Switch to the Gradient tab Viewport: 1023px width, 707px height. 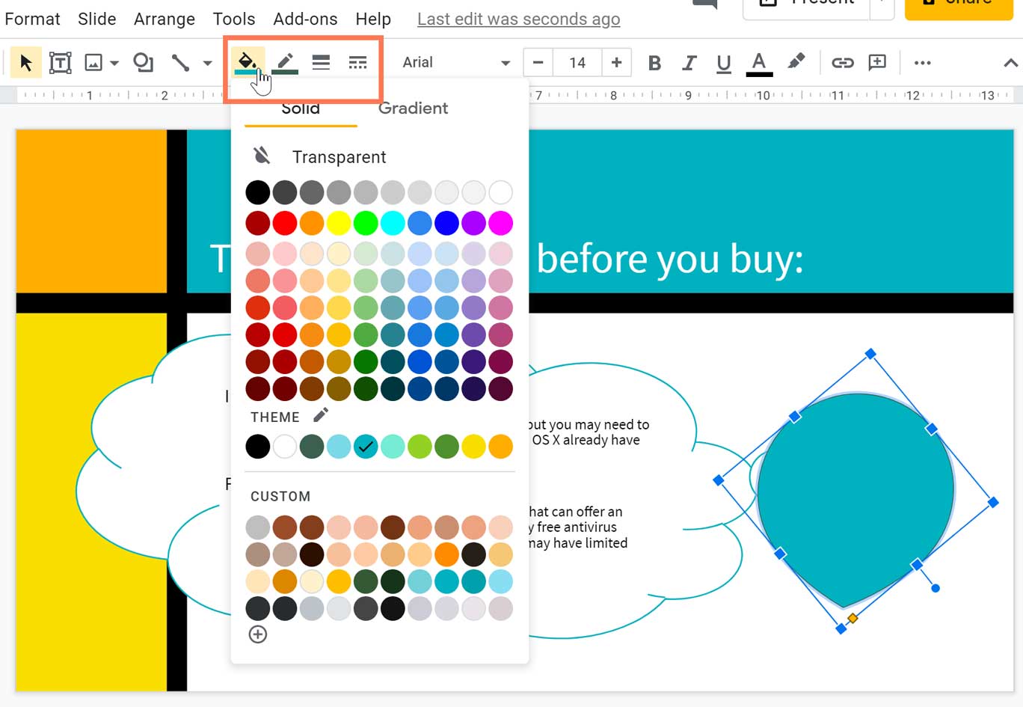(413, 108)
